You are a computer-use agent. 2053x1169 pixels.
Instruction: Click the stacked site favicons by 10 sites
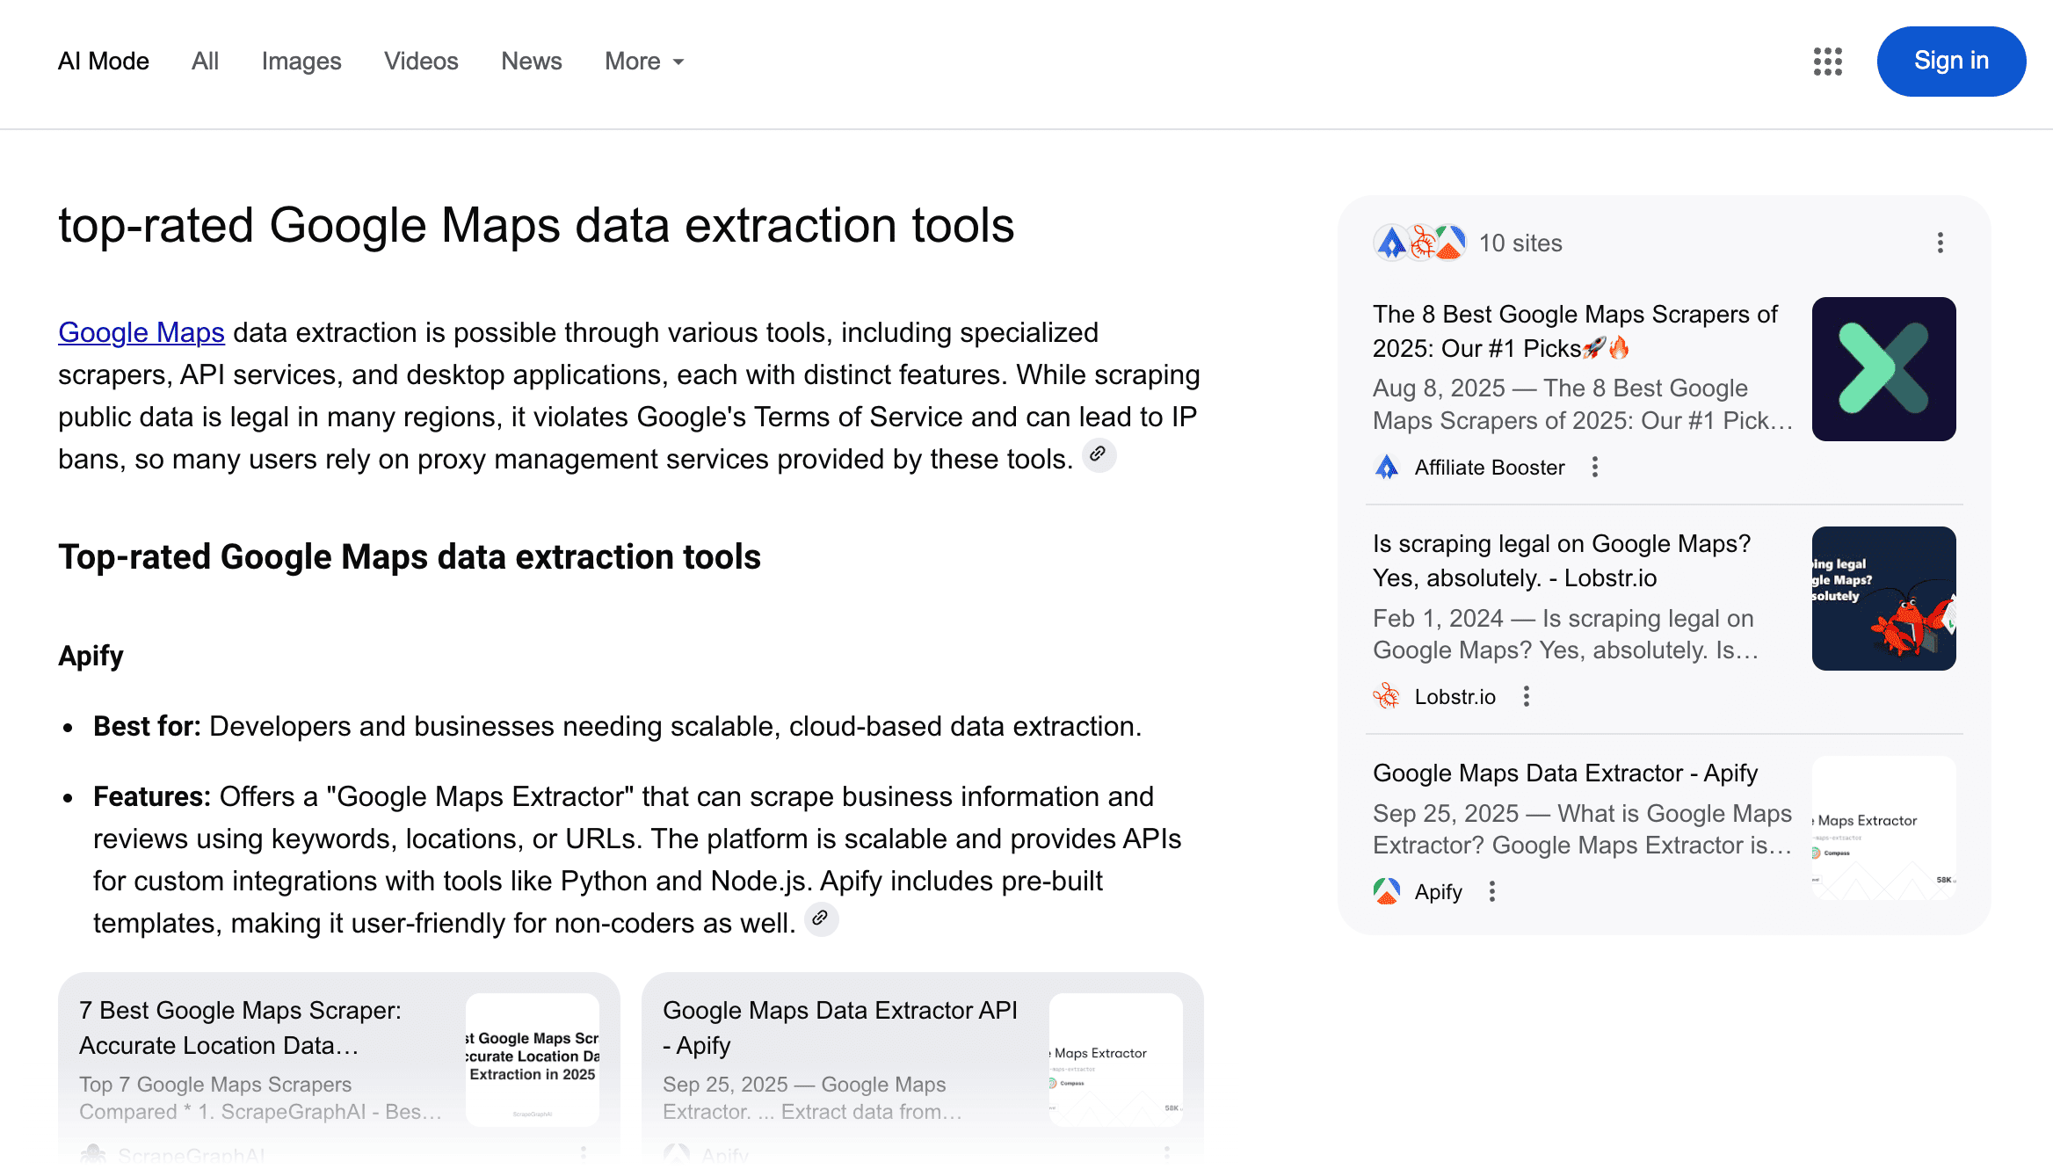click(x=1419, y=243)
